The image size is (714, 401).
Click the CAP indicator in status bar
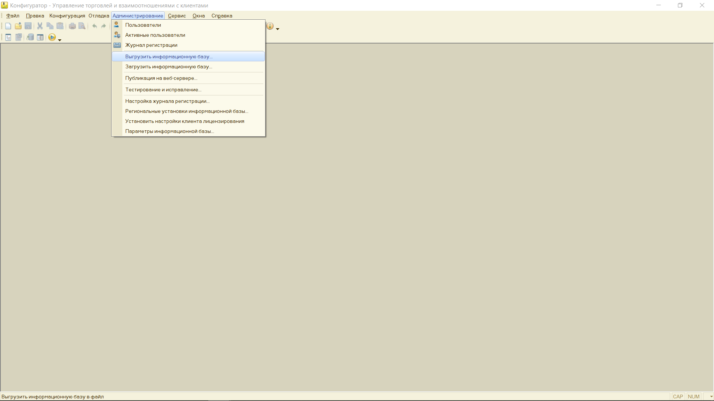point(678,397)
